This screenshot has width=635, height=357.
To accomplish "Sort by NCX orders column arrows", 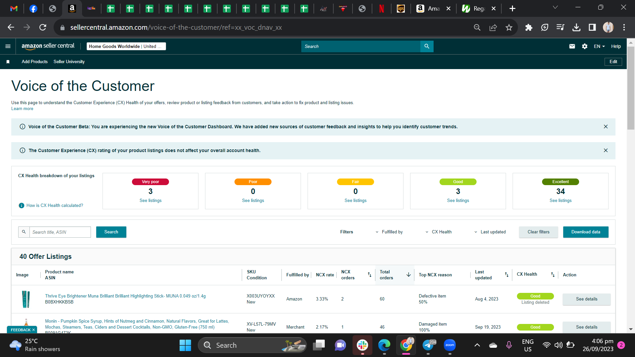I will coord(369,275).
